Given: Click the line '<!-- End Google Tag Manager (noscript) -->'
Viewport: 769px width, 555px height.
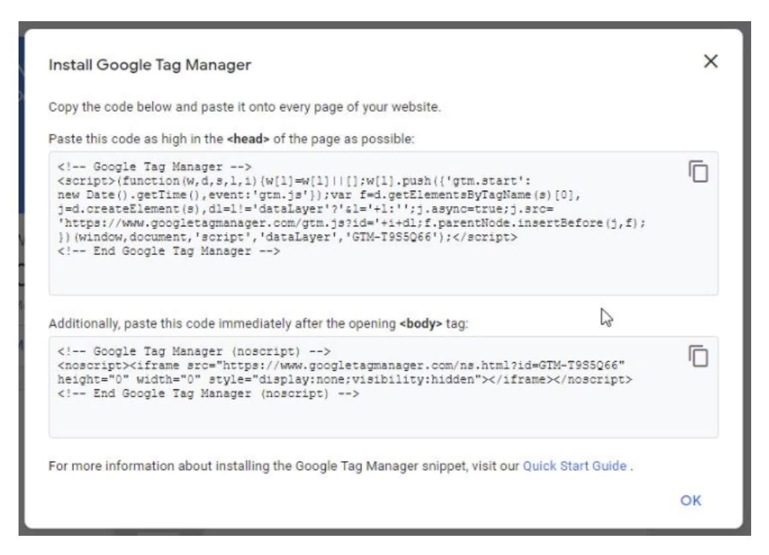Looking at the screenshot, I should 208,393.
